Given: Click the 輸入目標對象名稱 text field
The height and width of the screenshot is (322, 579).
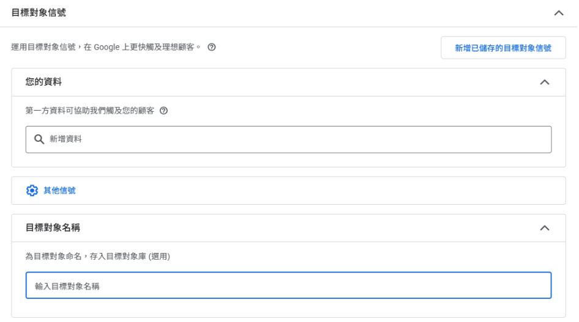Looking at the screenshot, I should (288, 285).
